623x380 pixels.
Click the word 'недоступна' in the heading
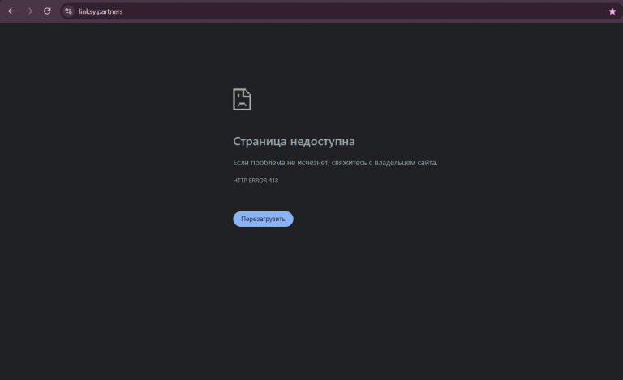[322, 141]
